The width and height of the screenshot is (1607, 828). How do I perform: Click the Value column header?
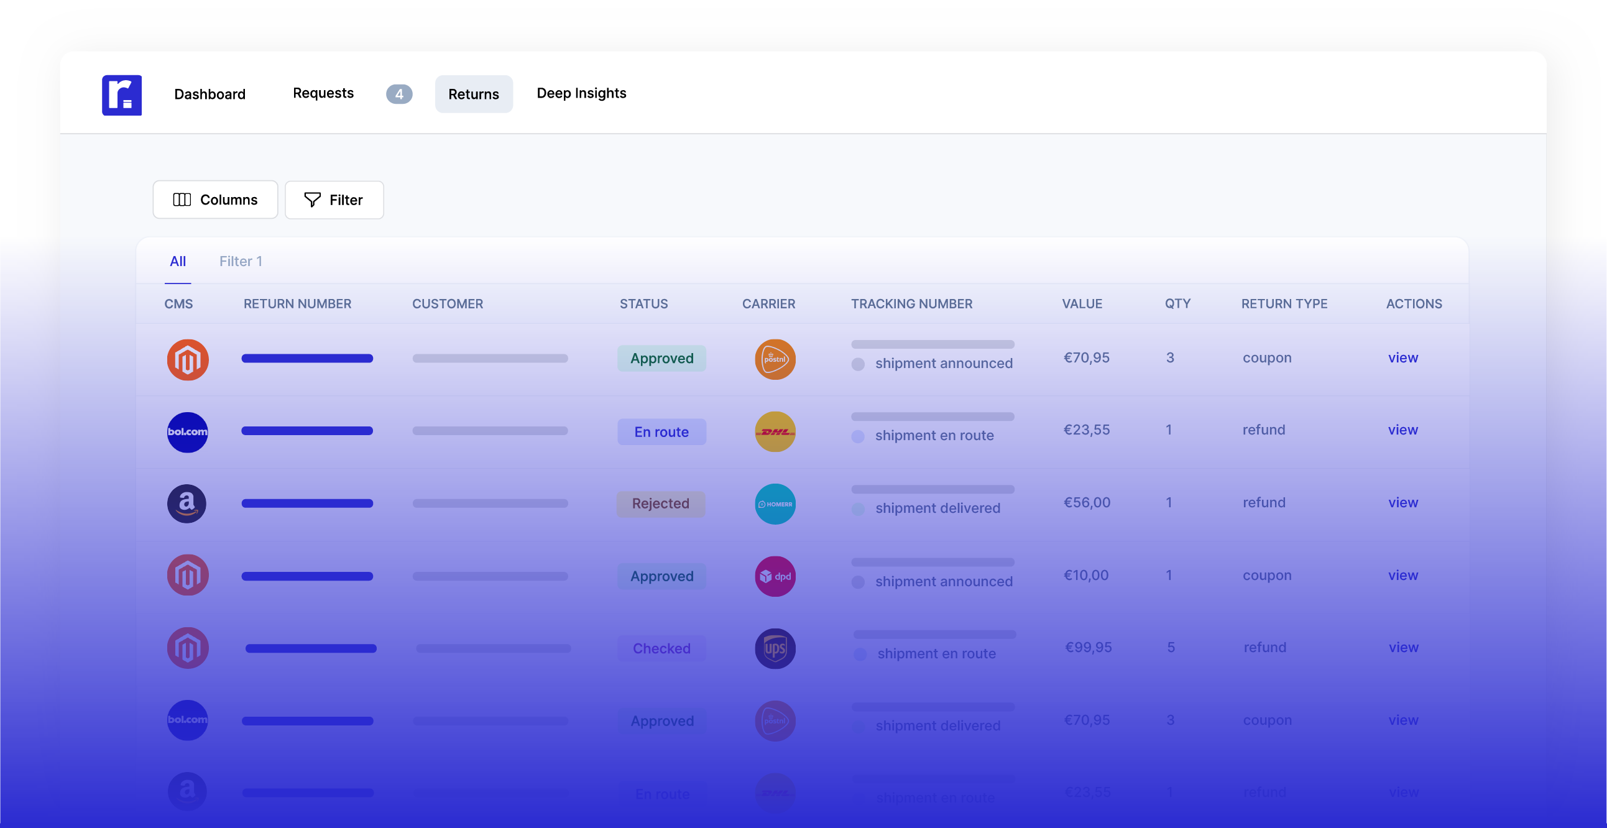(x=1082, y=304)
